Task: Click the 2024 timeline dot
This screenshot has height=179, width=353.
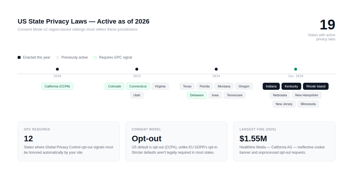Action: coord(216,69)
